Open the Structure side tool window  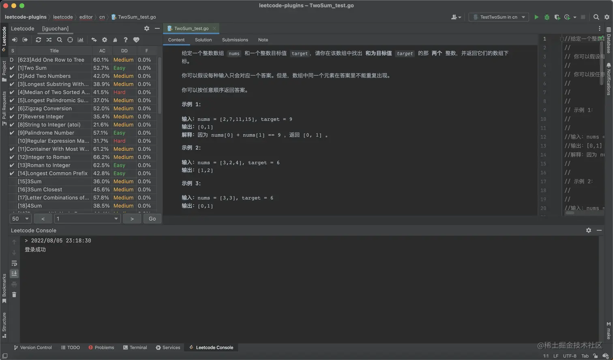pos(4,325)
